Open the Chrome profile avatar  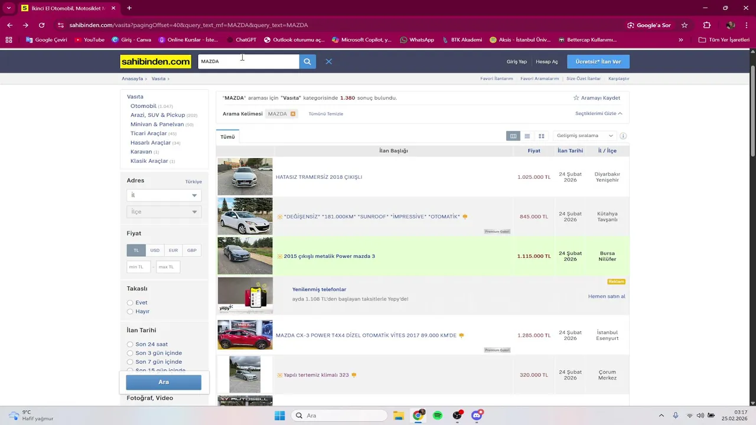(731, 25)
